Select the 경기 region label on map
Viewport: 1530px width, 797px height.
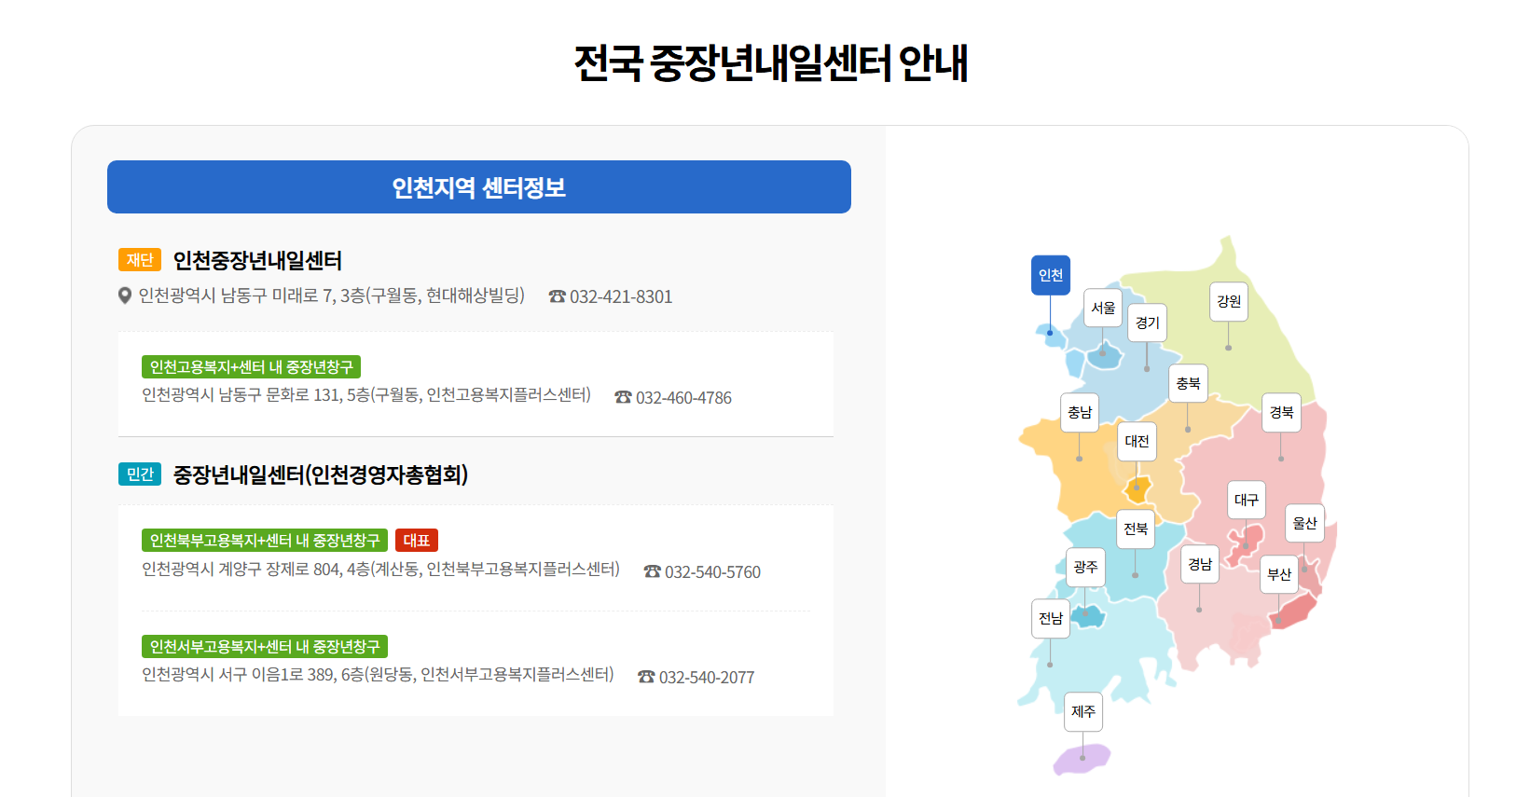1147,323
